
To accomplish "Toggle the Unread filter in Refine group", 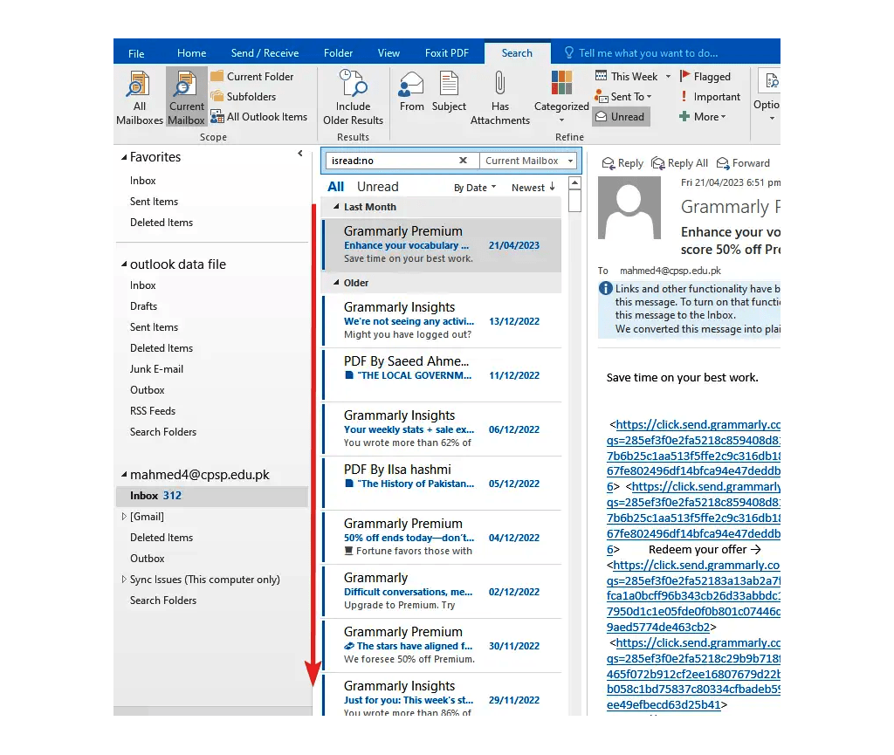I will click(x=621, y=116).
